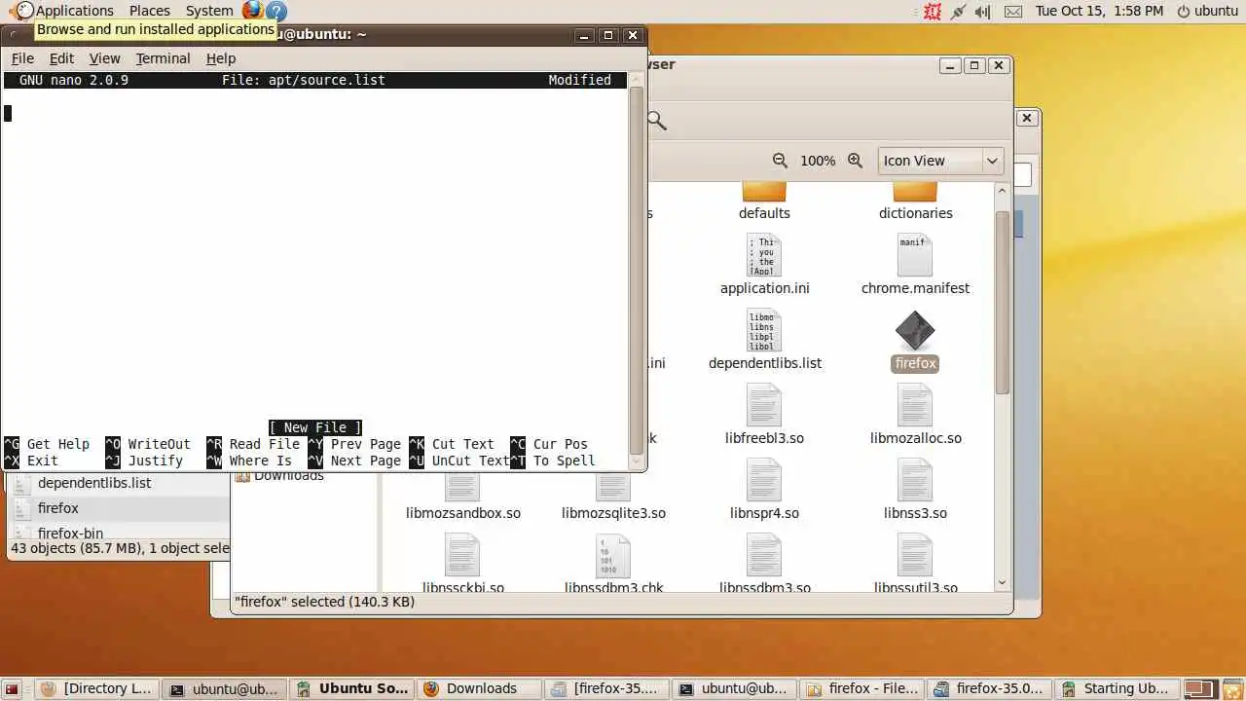Viewport: 1246px width, 701px height.
Task: Open the mail envelope indicator
Action: (x=1013, y=12)
